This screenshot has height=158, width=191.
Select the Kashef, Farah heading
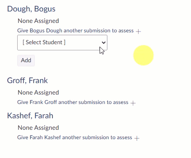30,116
